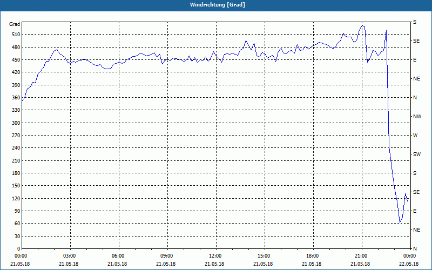Viewport: 432px width, 270px height.
Task: Click the 22.05.18 date label
Action: pos(409,264)
